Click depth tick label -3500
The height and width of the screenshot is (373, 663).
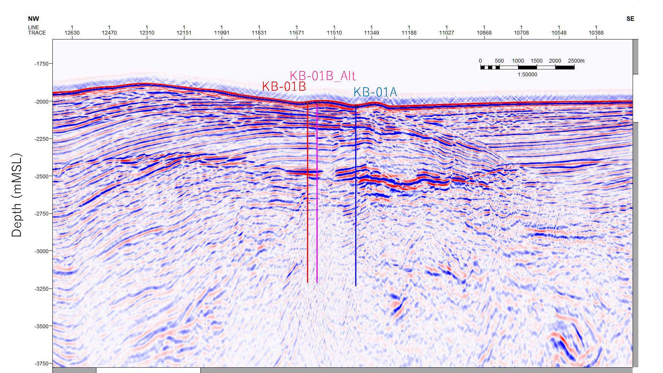pyautogui.click(x=41, y=326)
